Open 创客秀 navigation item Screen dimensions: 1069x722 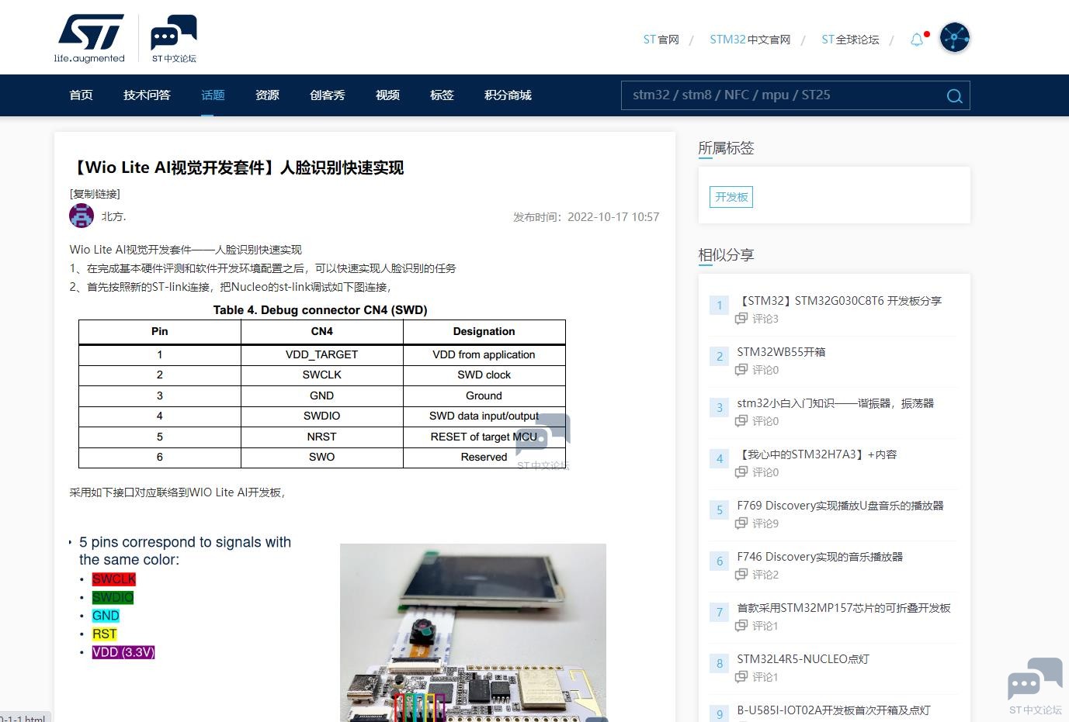pos(327,95)
